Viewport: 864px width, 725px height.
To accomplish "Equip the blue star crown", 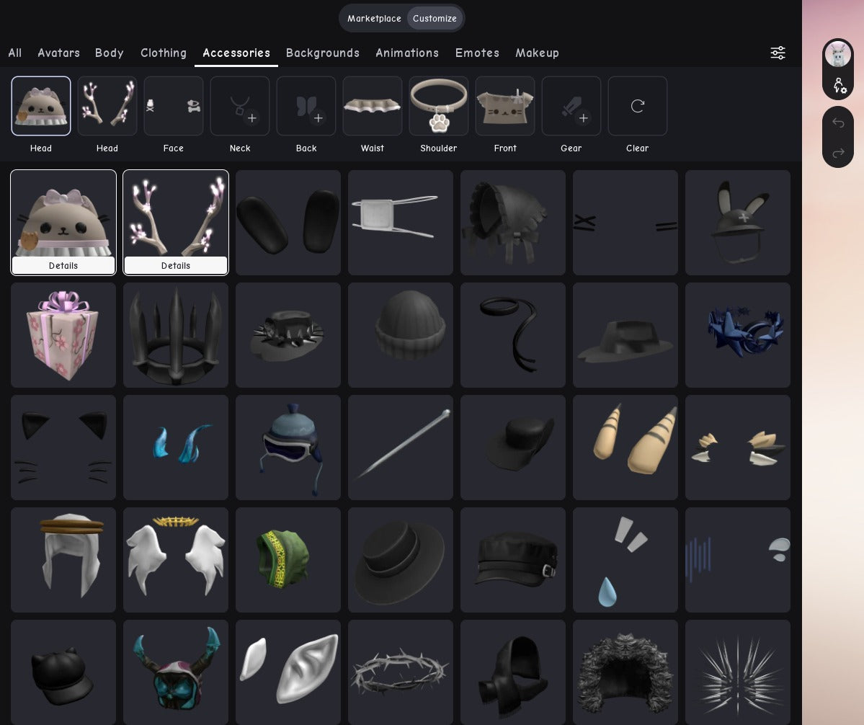I will click(738, 335).
